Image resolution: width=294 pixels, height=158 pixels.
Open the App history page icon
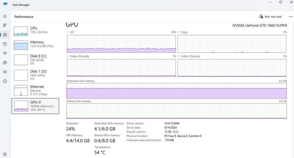pos(5,44)
